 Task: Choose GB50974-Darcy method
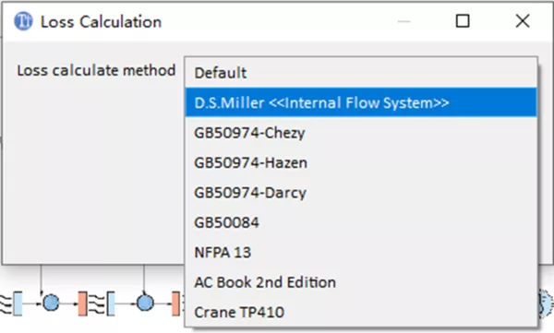coord(361,193)
